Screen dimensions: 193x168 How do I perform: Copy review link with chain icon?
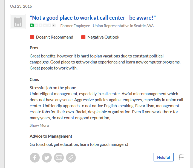click(71, 158)
